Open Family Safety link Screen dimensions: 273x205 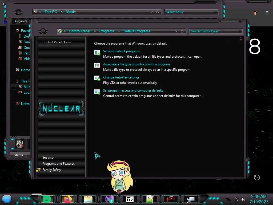pyautogui.click(x=52, y=170)
